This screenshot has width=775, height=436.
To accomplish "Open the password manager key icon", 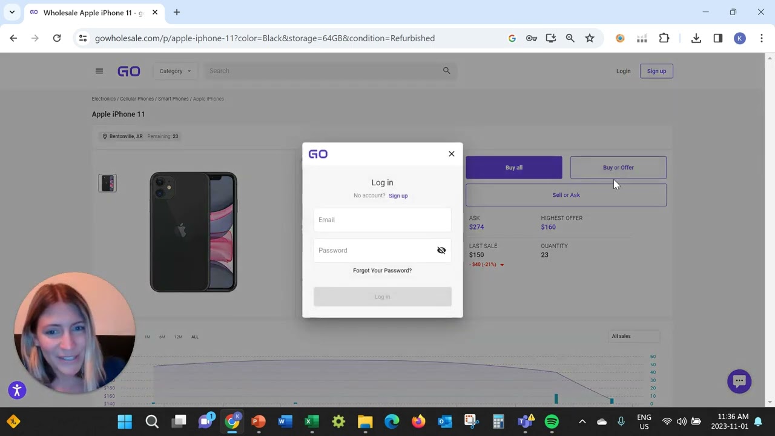I will (x=532, y=38).
